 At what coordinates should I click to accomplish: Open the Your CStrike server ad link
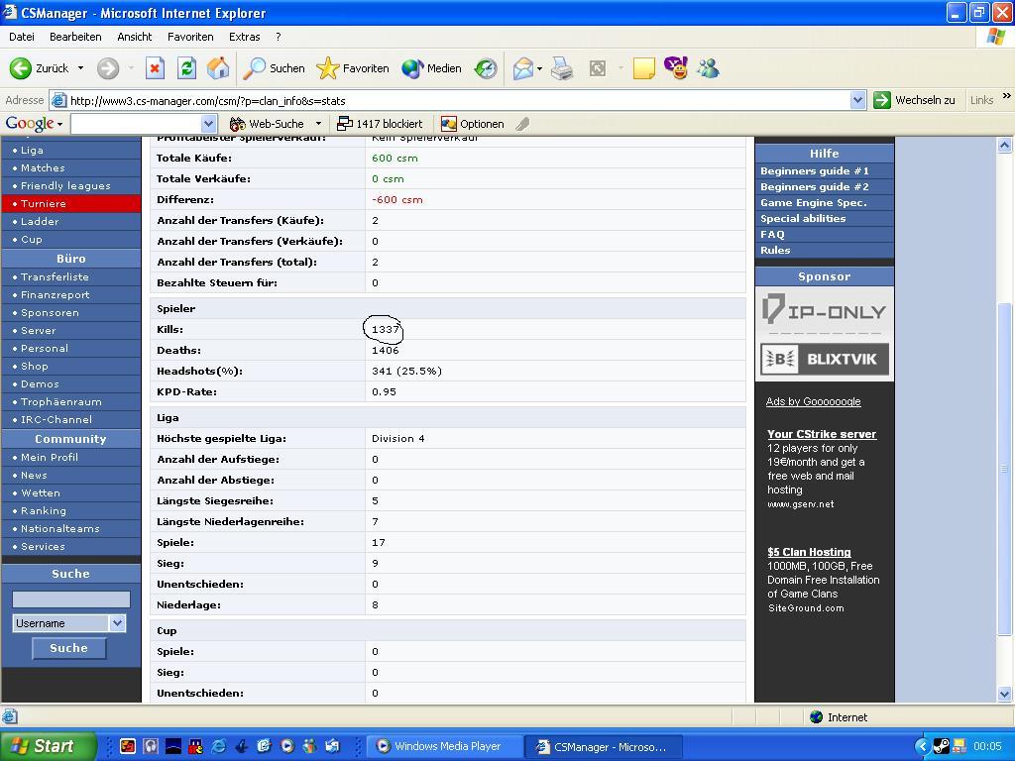tap(822, 434)
